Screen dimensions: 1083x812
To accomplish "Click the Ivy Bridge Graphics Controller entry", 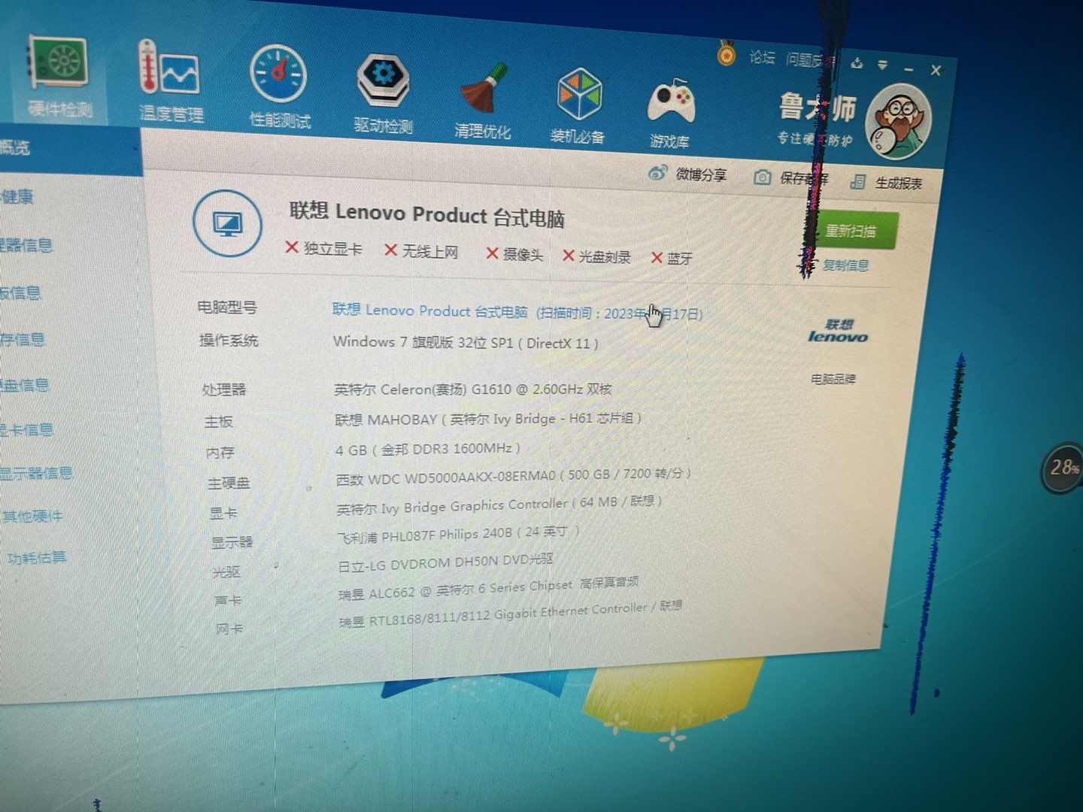I will point(499,505).
